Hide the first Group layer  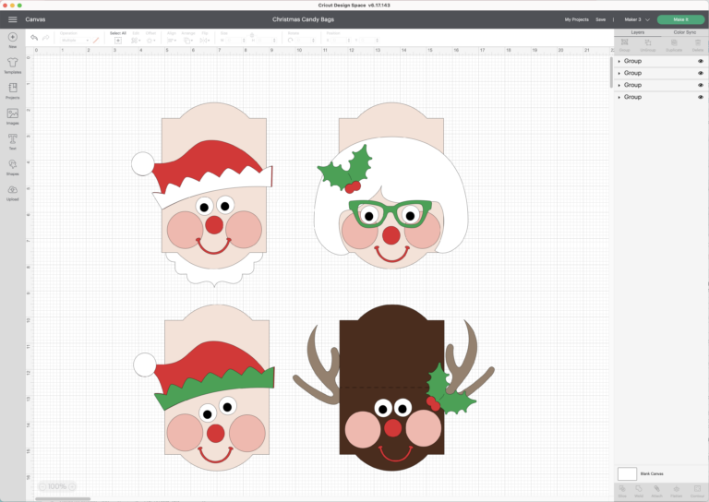[x=701, y=61]
